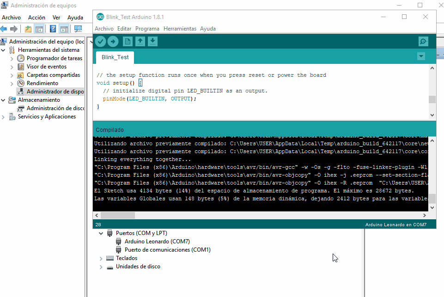
Task: Open Ver menu in Administración de equipos
Action: click(x=56, y=18)
